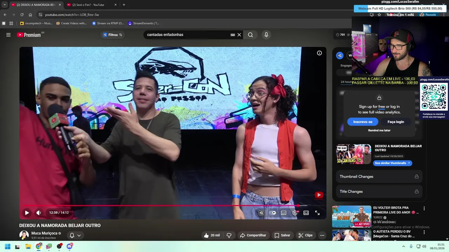Screen dimensions: 449x252
Task: Open the tab search dropdown arrow
Action: click(x=4, y=5)
